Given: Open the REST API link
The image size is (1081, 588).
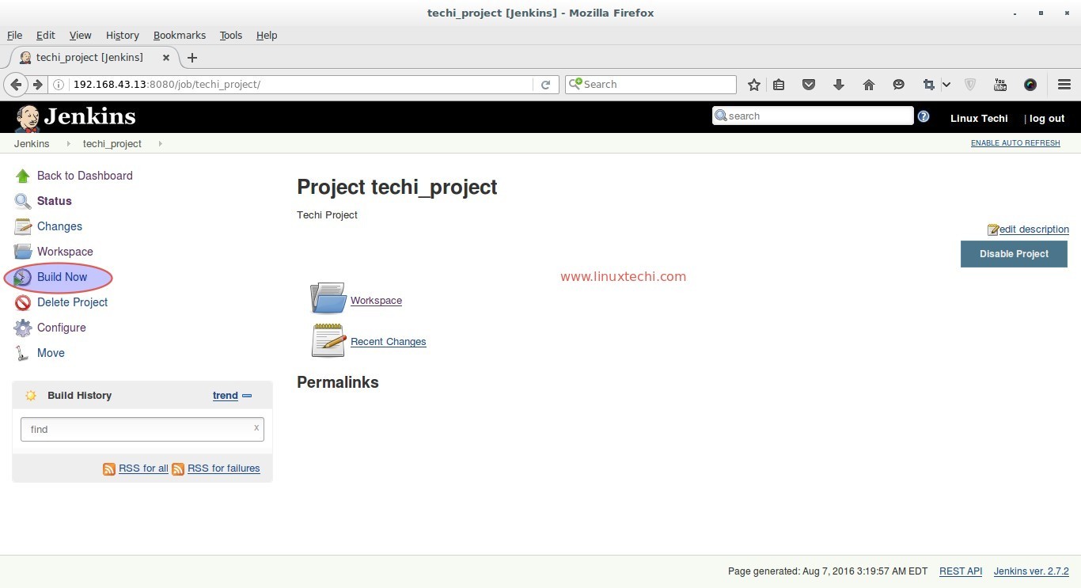Looking at the screenshot, I should [960, 571].
